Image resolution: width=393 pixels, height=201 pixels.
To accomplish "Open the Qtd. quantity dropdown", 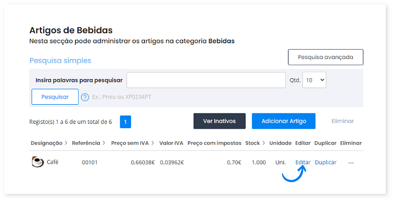I will [x=314, y=80].
